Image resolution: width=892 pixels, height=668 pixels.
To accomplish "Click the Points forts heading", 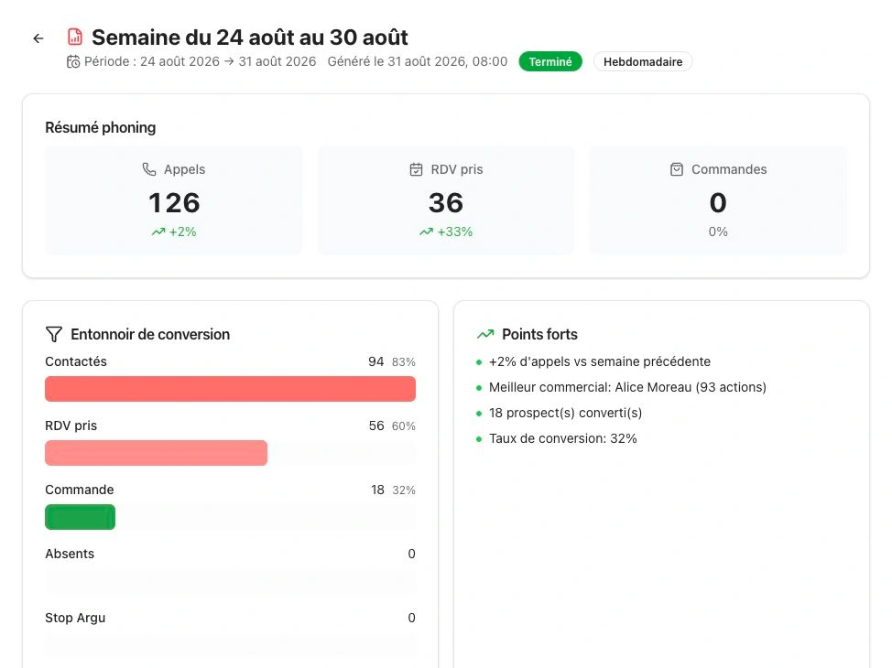I will 539,334.
